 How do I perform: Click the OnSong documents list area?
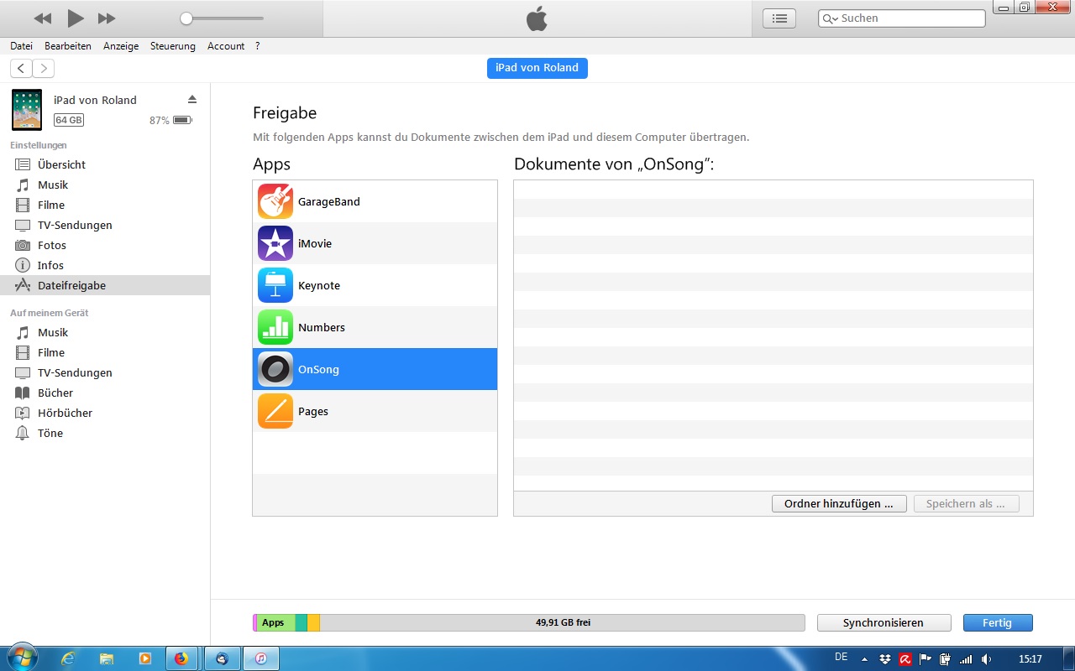pyautogui.click(x=773, y=335)
